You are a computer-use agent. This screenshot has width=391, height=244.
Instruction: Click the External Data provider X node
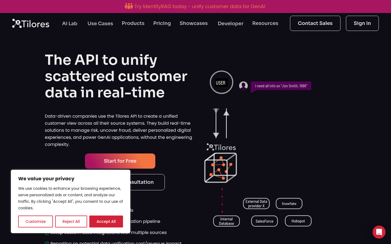[256, 204]
